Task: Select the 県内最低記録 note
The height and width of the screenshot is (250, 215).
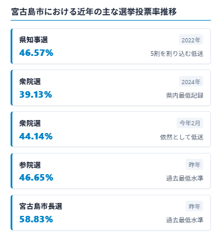Action: (184, 95)
